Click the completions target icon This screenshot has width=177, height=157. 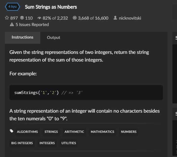click(75, 18)
